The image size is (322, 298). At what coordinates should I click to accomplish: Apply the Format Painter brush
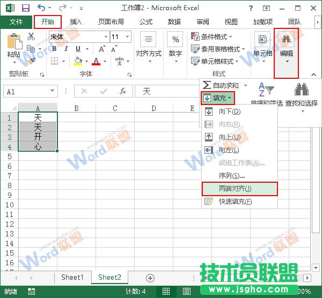point(31,61)
